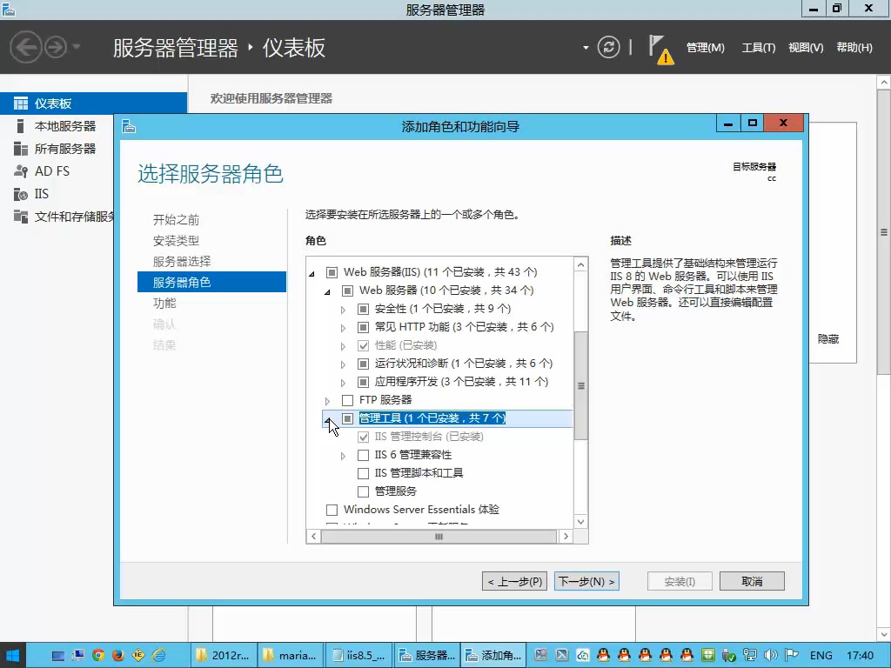Launch Chrome from the taskbar
The height and width of the screenshot is (668, 891).
coord(98,656)
